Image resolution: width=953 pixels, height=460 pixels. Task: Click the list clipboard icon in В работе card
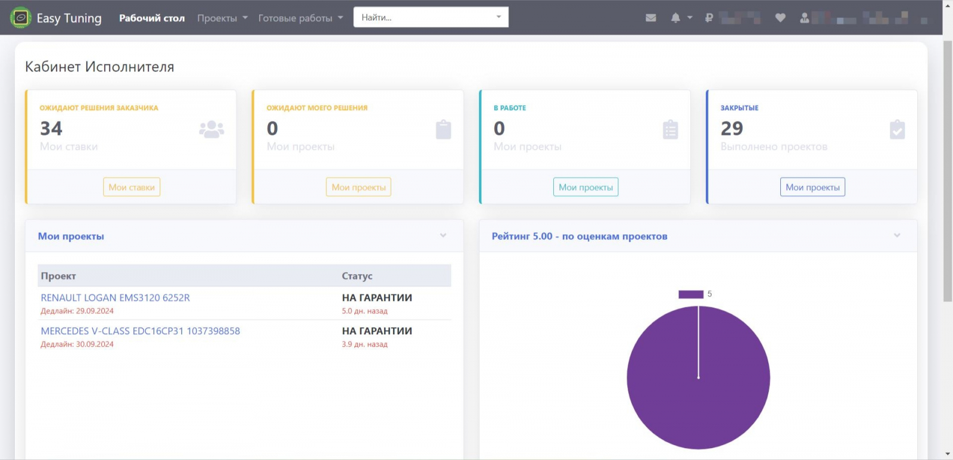pos(670,129)
